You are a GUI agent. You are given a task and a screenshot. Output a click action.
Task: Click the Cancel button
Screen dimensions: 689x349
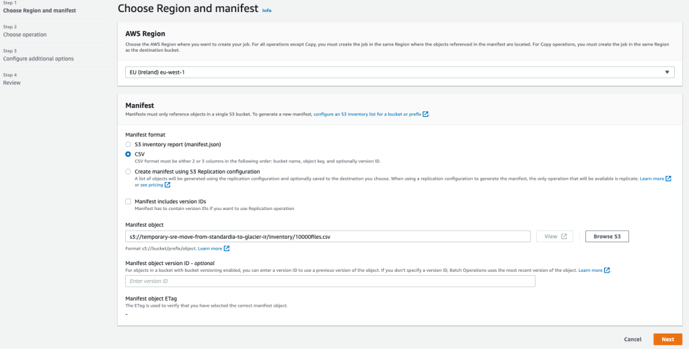632,340
